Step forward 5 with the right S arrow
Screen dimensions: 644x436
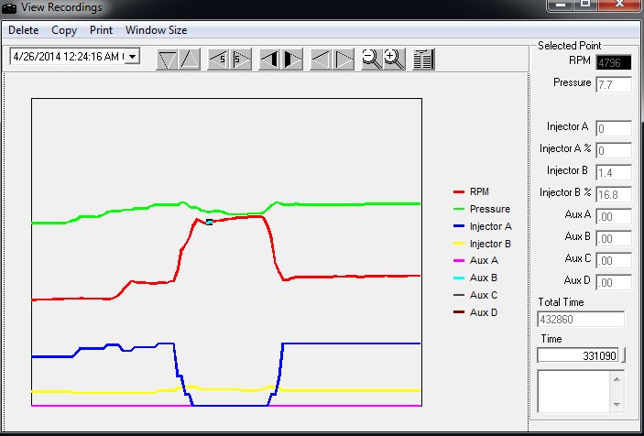(241, 60)
